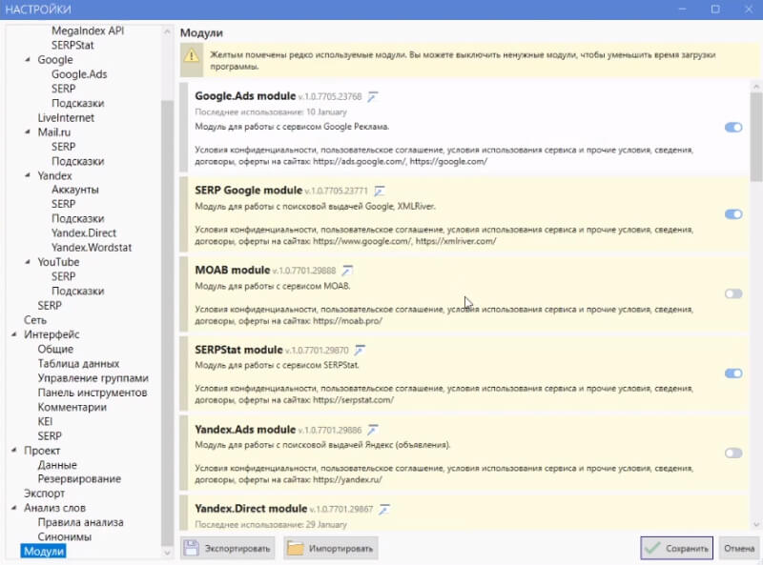Collapse the Интерфейс tree section
This screenshot has height=565, width=763.
tap(14, 334)
